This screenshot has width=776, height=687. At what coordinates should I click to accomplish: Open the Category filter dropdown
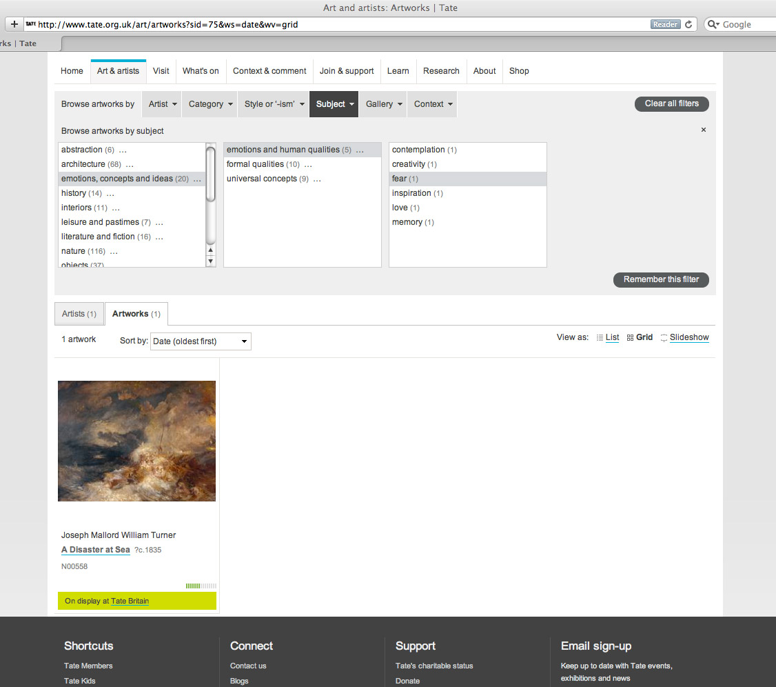[x=210, y=104]
